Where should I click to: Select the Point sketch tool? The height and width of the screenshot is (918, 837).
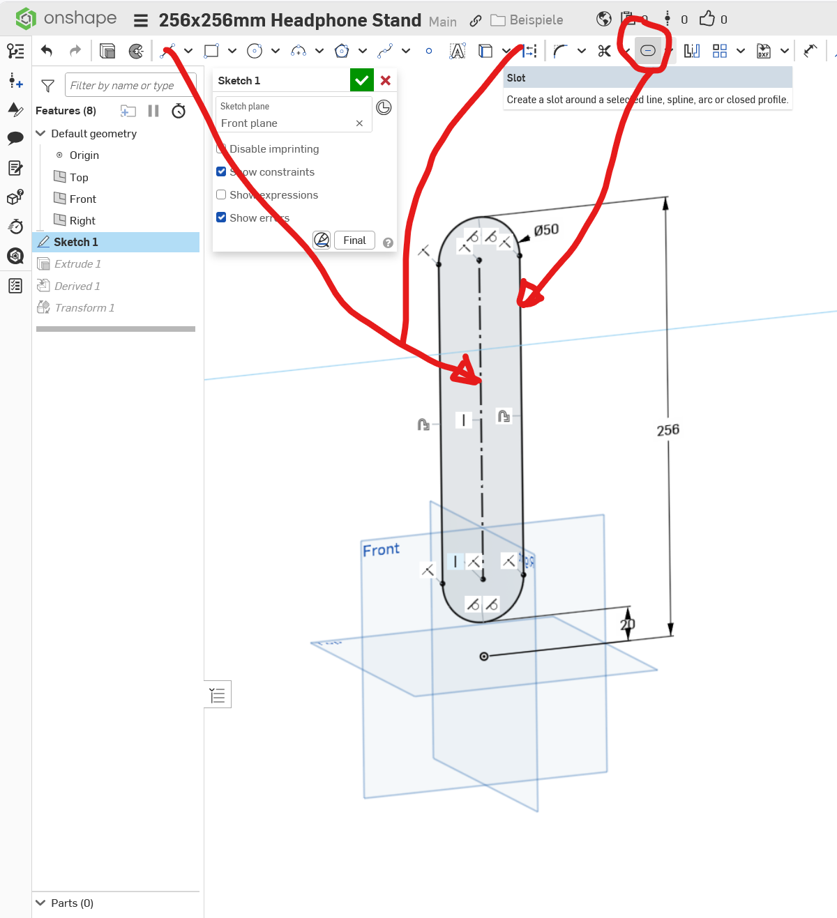point(429,50)
